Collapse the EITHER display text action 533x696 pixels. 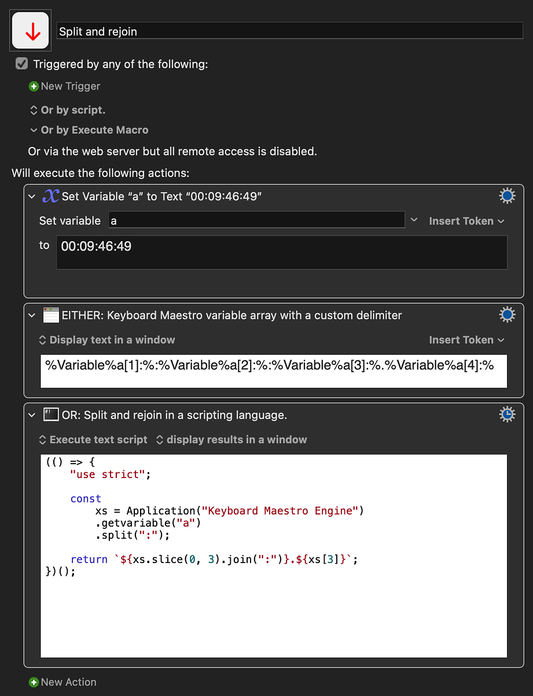point(32,316)
